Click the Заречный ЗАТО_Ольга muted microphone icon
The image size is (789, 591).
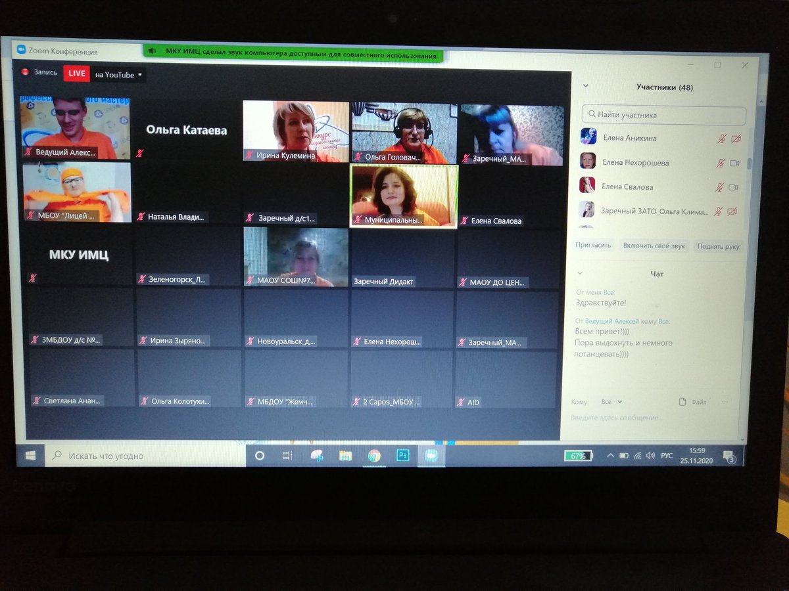(719, 211)
